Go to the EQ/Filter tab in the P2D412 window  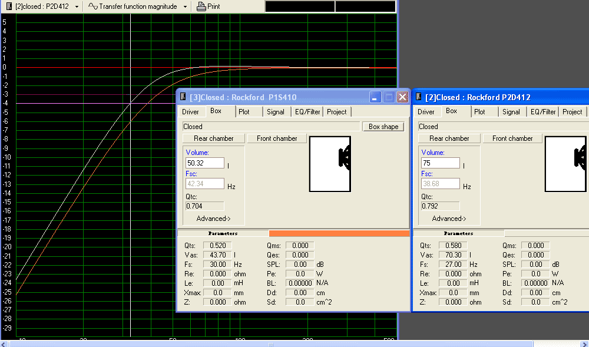pos(543,112)
